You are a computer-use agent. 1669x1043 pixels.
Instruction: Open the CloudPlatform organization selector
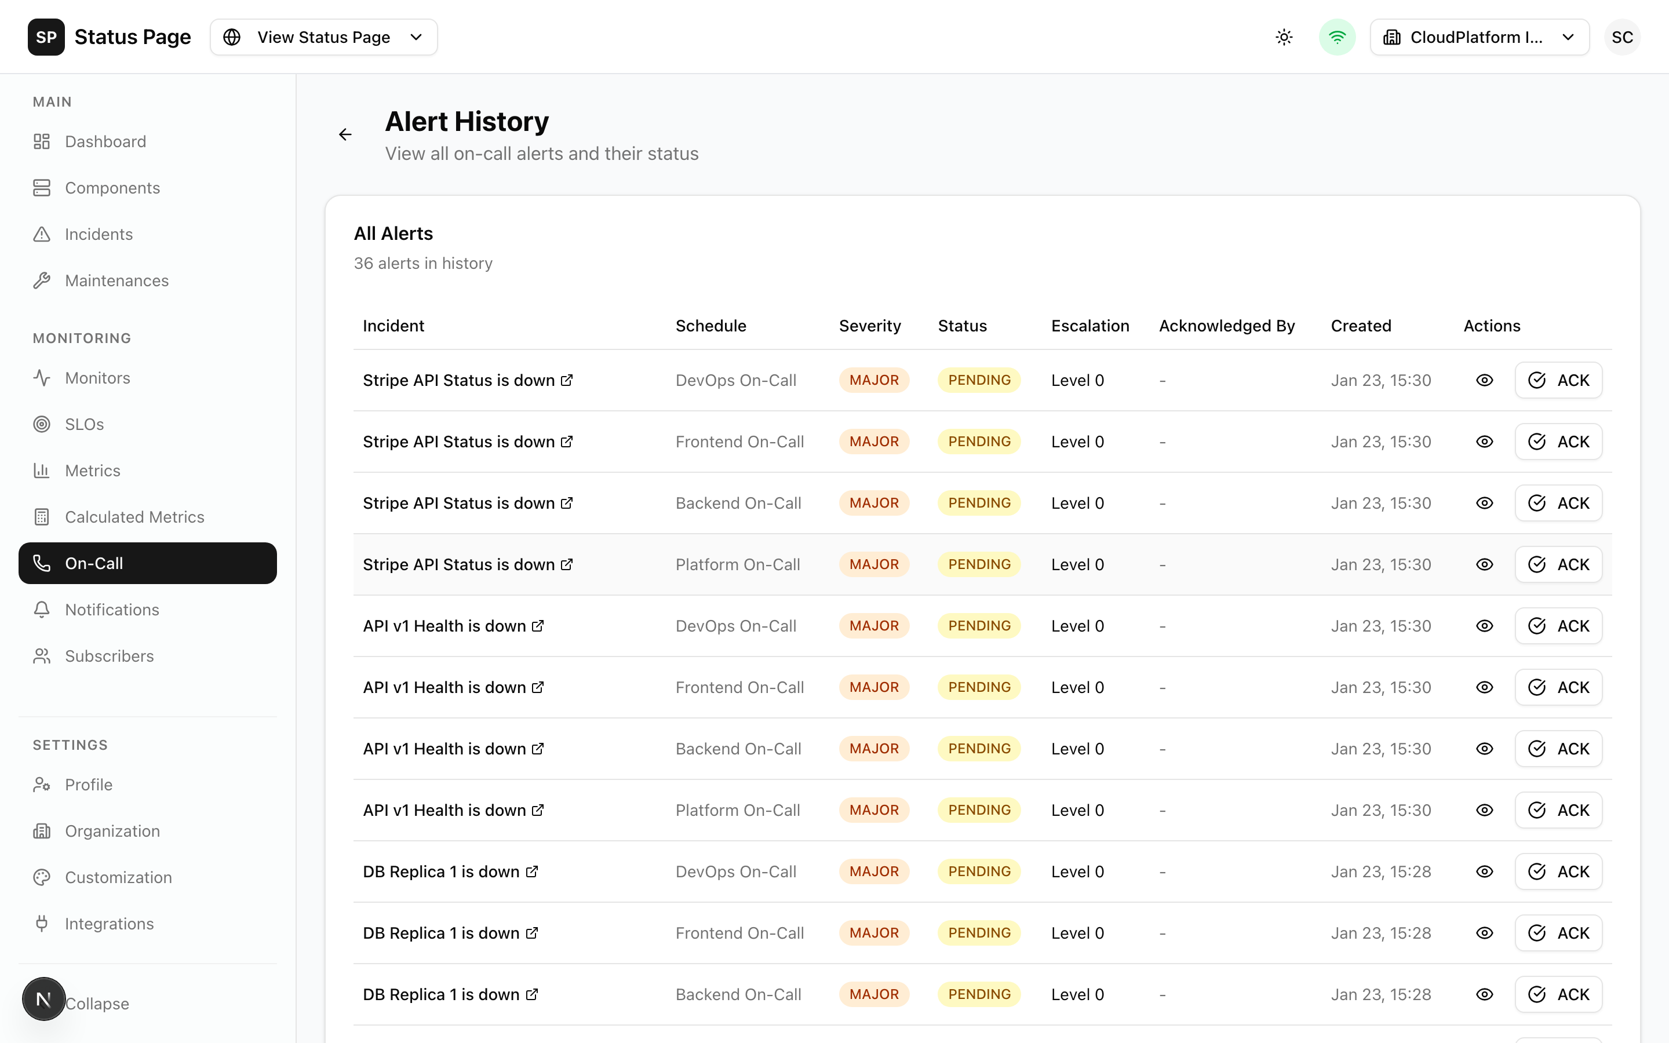1479,37
